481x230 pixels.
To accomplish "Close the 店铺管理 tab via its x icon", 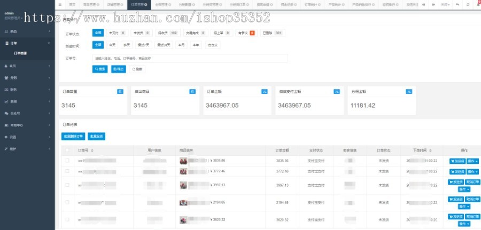I will pyautogui.click(x=122, y=5).
